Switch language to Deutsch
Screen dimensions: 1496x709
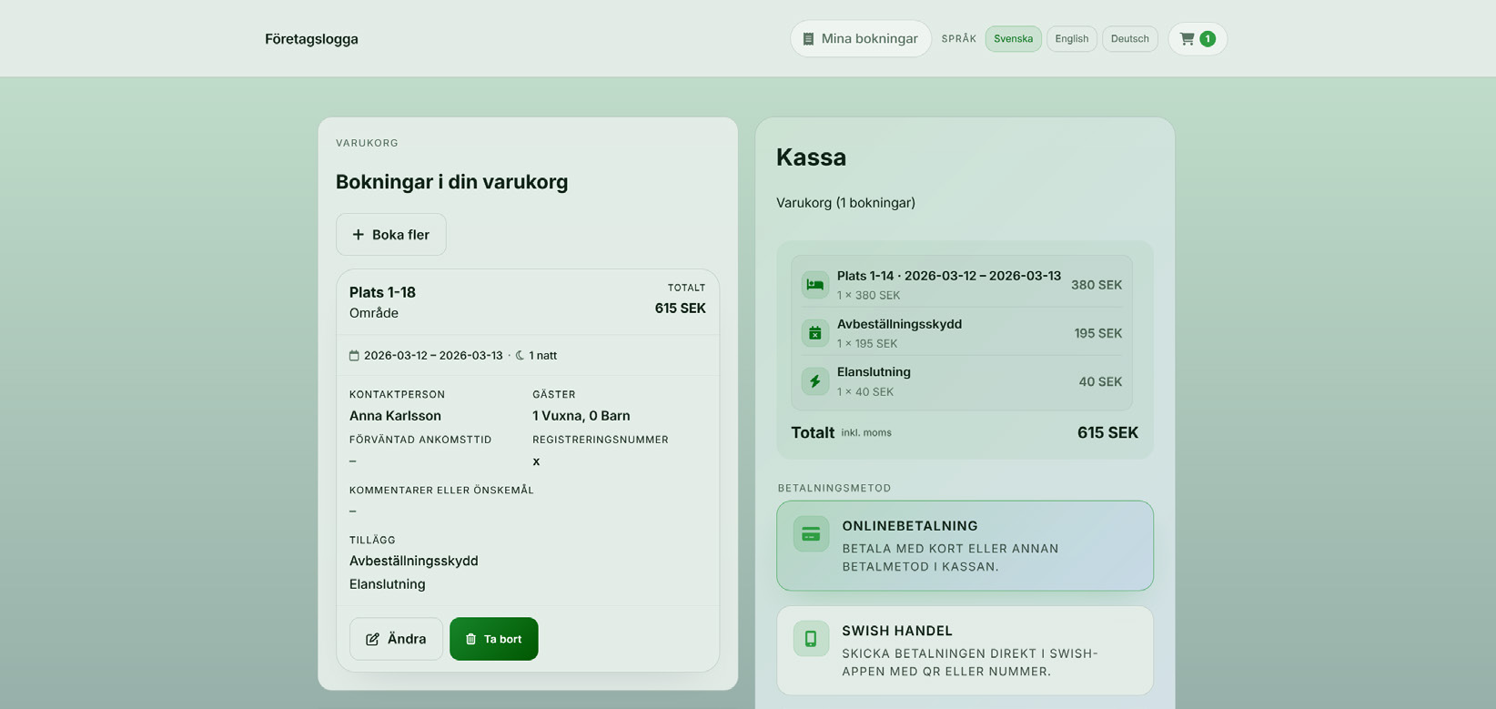coord(1129,38)
